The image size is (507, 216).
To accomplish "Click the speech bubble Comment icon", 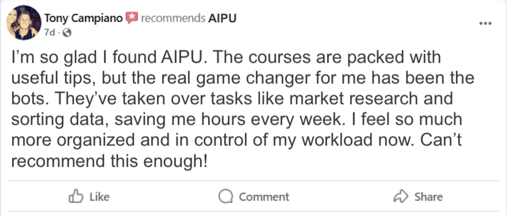I will pyautogui.click(x=226, y=196).
